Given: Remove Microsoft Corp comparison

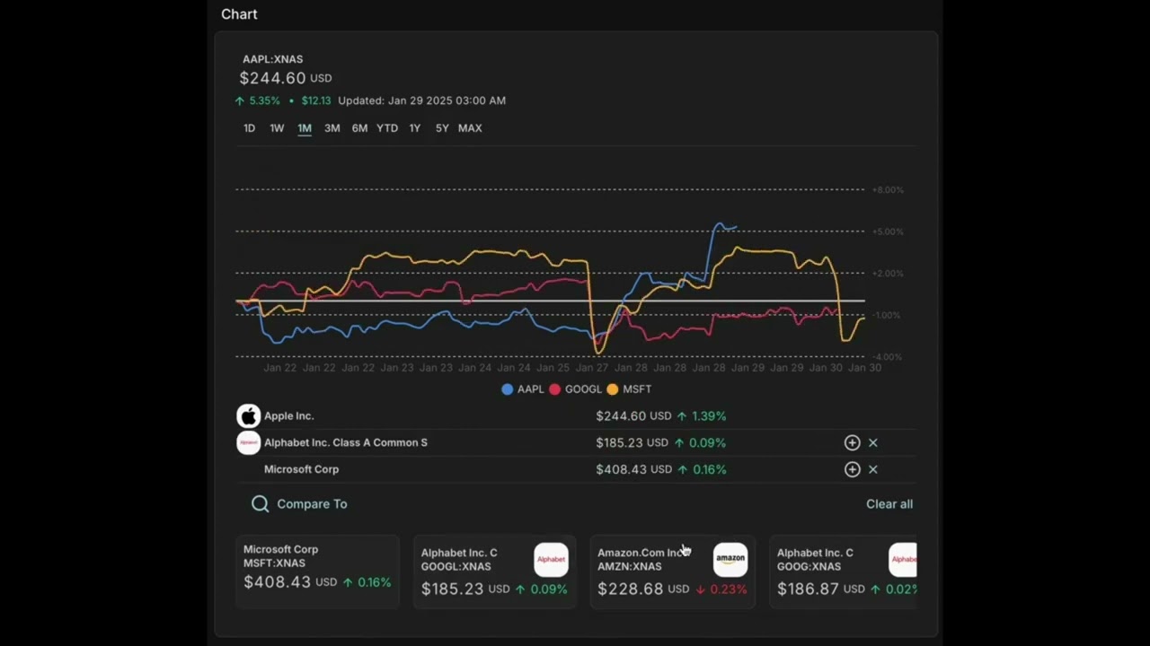Looking at the screenshot, I should coord(873,469).
